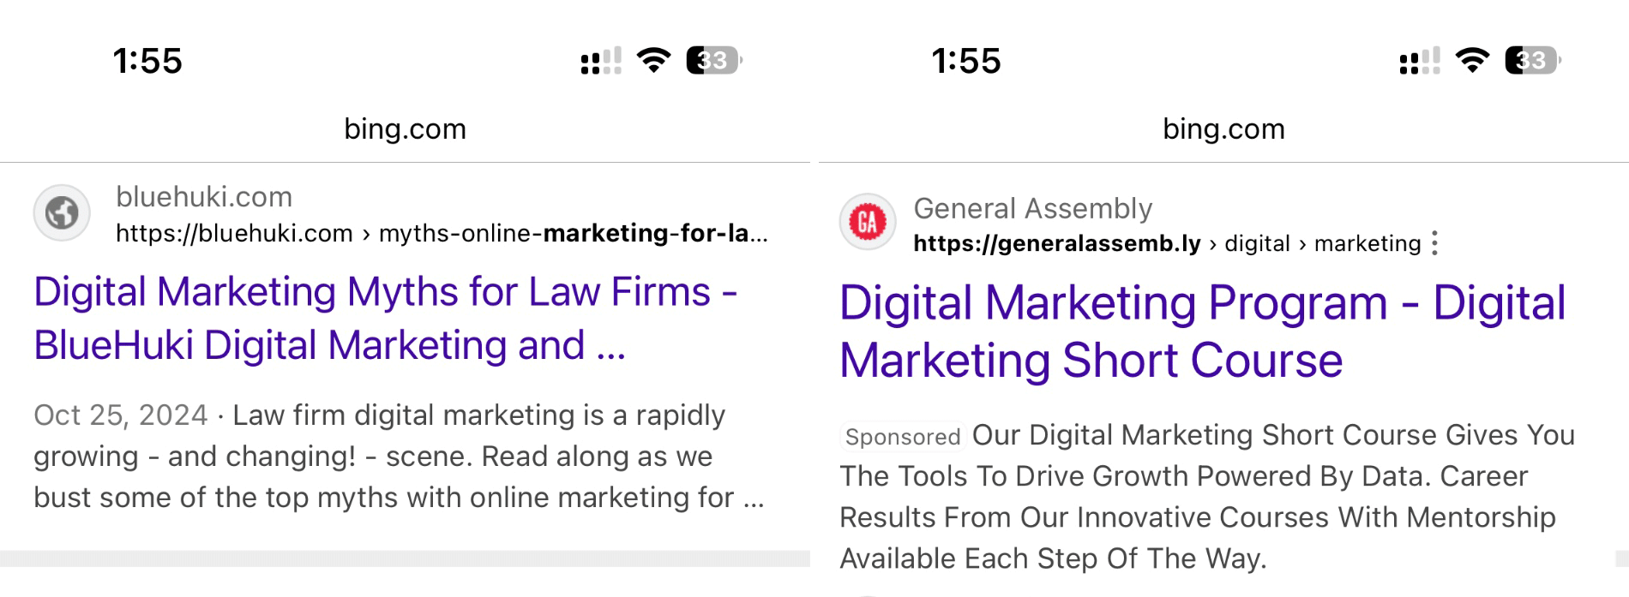Click the red General Assembly GA logo
Screen dimensions: 1629x597
pyautogui.click(x=867, y=222)
